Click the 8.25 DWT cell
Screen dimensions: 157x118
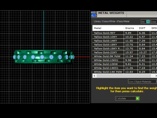click(144, 72)
